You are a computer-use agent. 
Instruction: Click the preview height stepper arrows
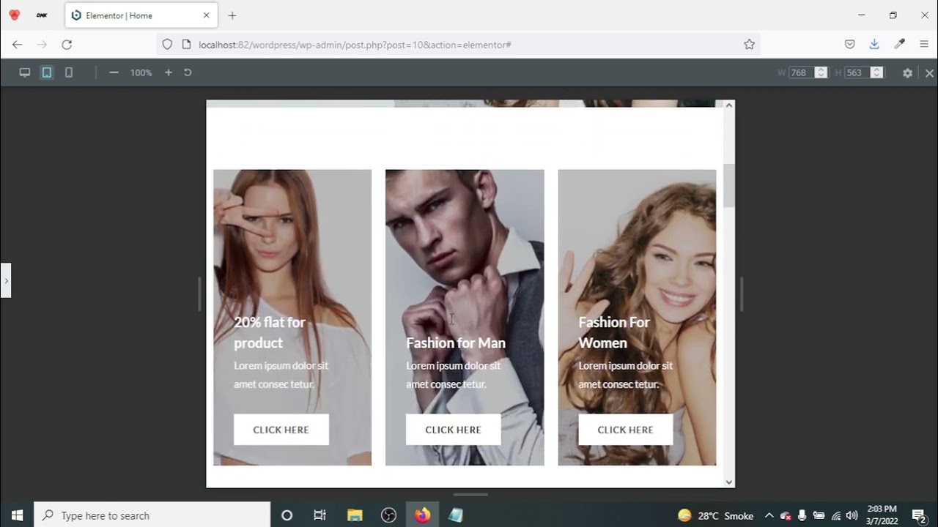click(876, 72)
